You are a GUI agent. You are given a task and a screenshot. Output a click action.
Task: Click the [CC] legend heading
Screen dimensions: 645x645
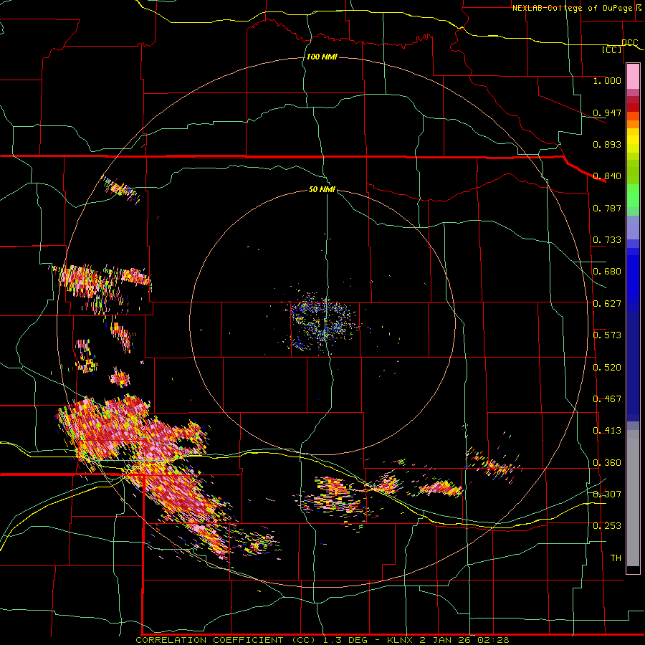612,49
